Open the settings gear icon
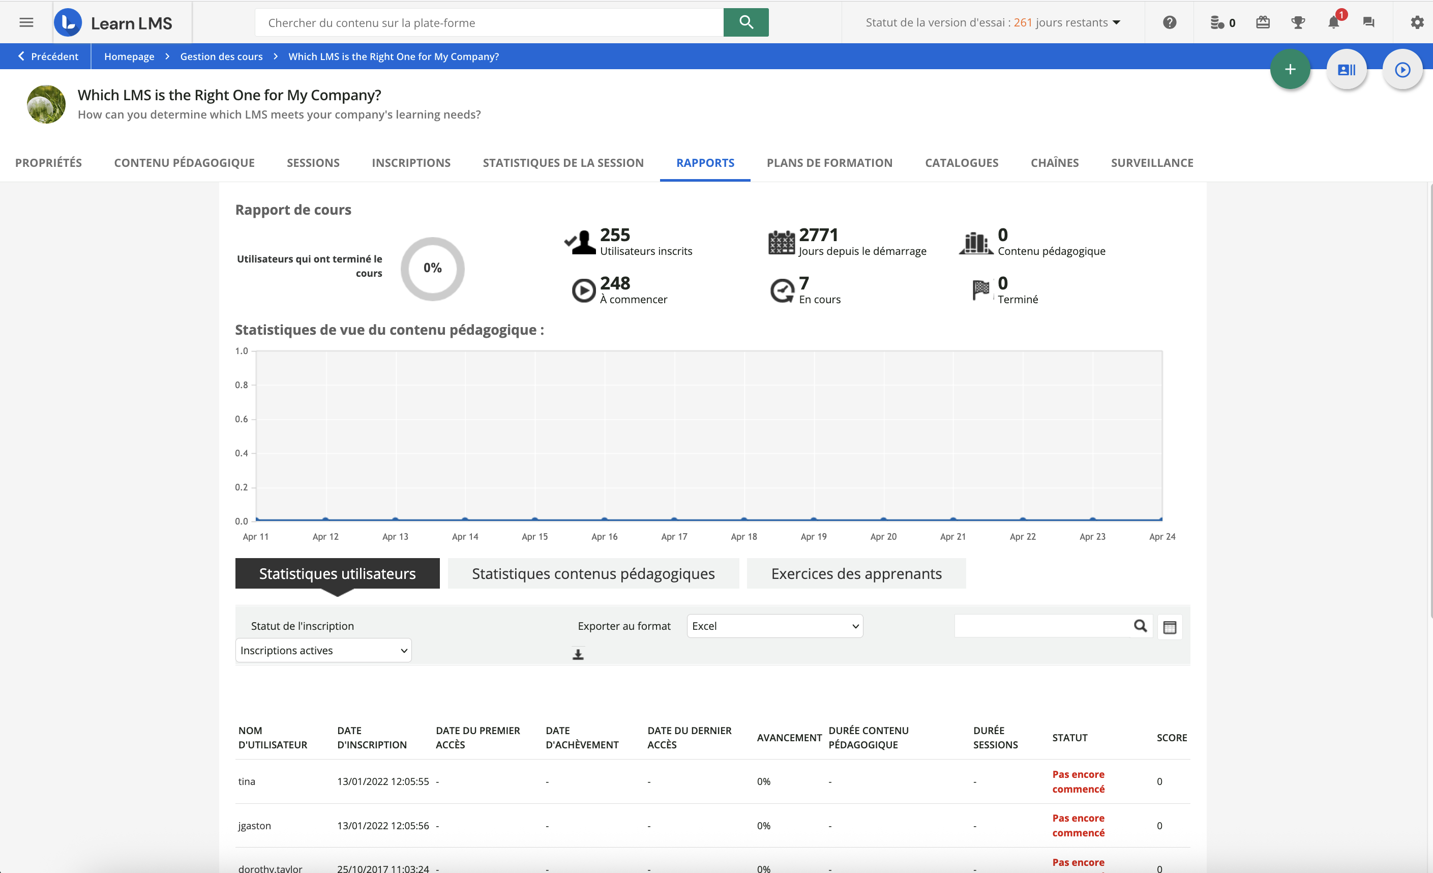1433x873 pixels. point(1417,23)
